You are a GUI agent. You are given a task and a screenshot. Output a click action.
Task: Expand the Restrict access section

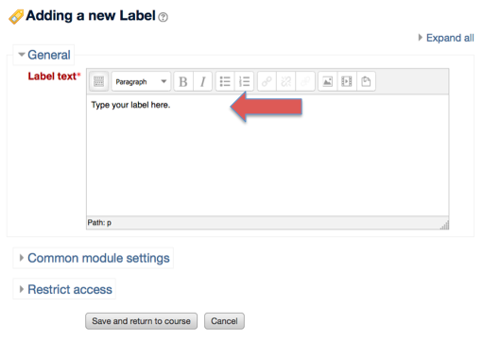coord(65,289)
